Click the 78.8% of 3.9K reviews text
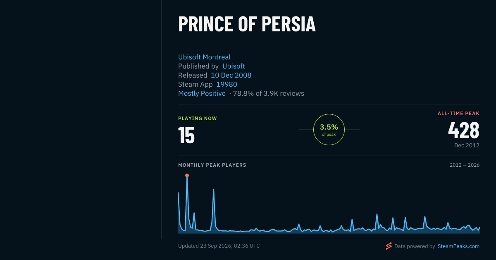The height and width of the screenshot is (260, 496). [x=269, y=93]
